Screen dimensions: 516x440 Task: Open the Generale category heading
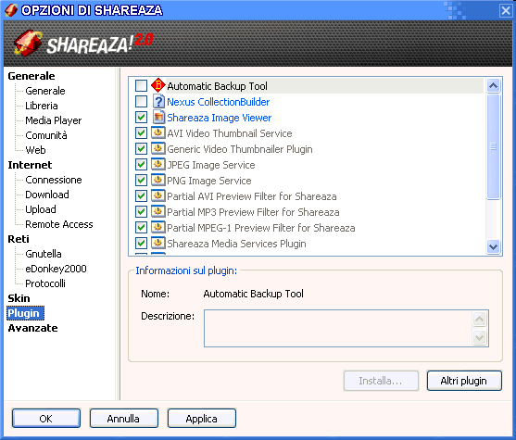pos(31,76)
